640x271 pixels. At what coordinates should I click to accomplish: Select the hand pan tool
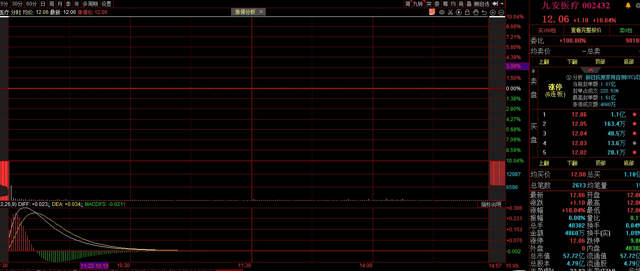tap(476, 12)
